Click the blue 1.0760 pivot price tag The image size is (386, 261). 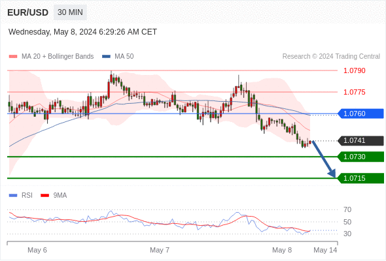tap(361, 114)
